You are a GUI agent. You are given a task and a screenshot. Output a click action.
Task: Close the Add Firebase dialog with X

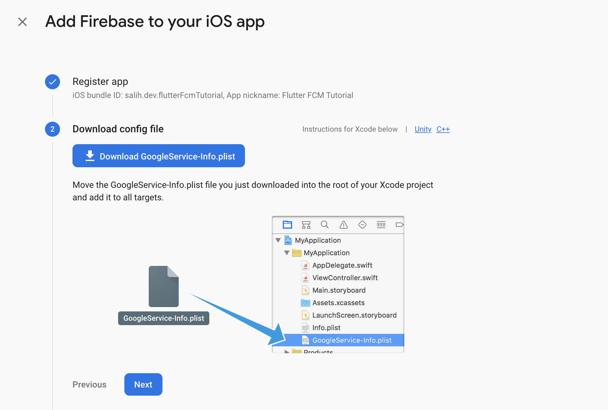coord(22,22)
